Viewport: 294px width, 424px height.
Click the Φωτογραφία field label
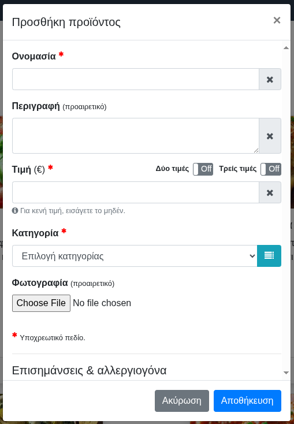click(x=40, y=283)
